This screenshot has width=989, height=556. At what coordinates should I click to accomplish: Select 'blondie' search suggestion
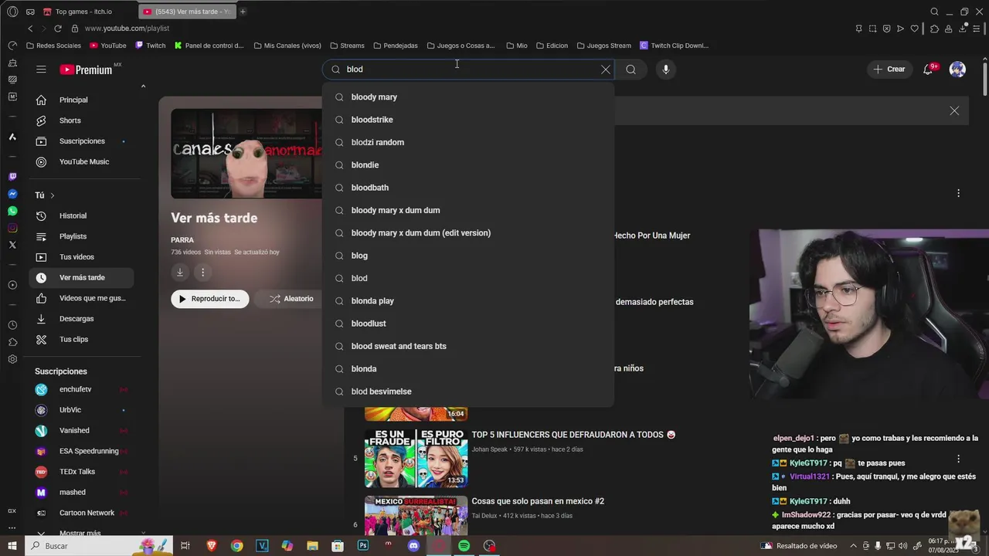coord(468,165)
